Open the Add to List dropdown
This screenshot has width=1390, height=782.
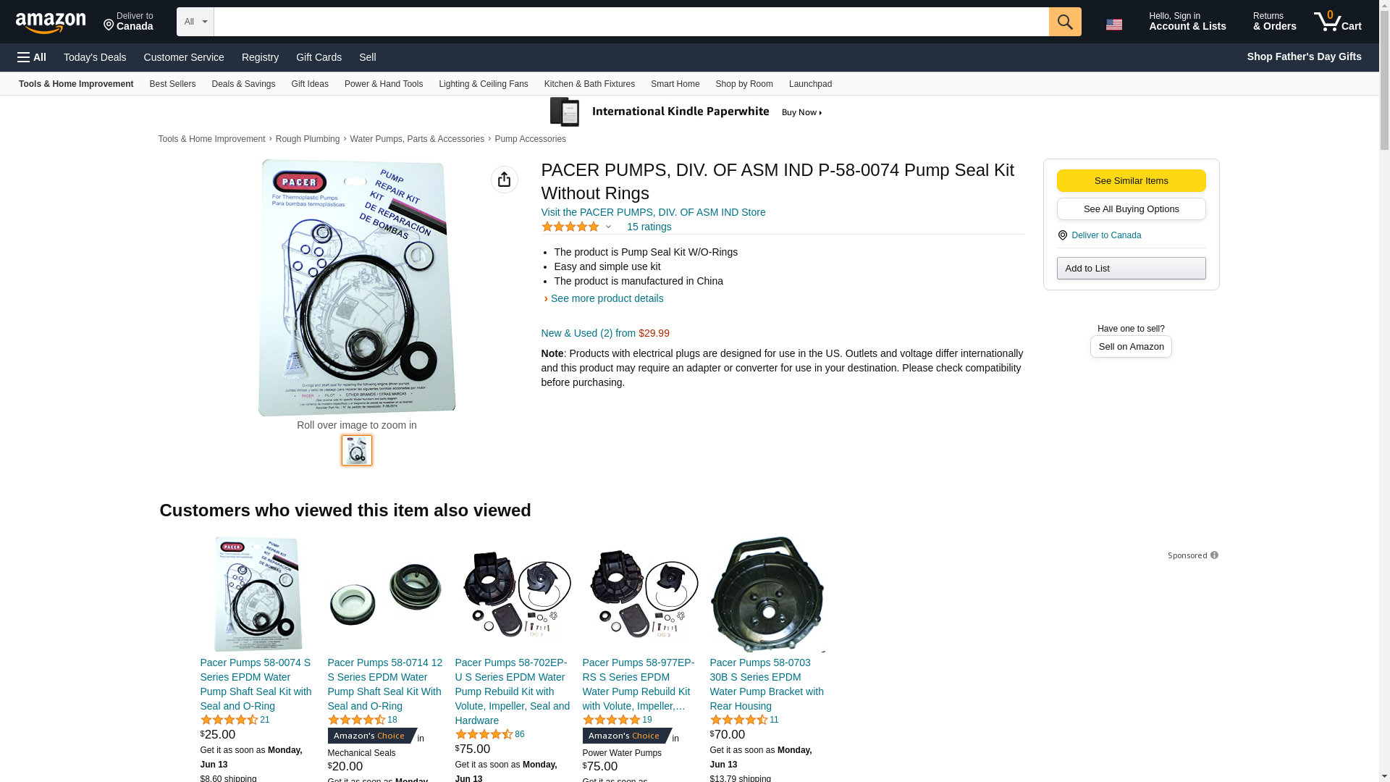coord(1131,269)
